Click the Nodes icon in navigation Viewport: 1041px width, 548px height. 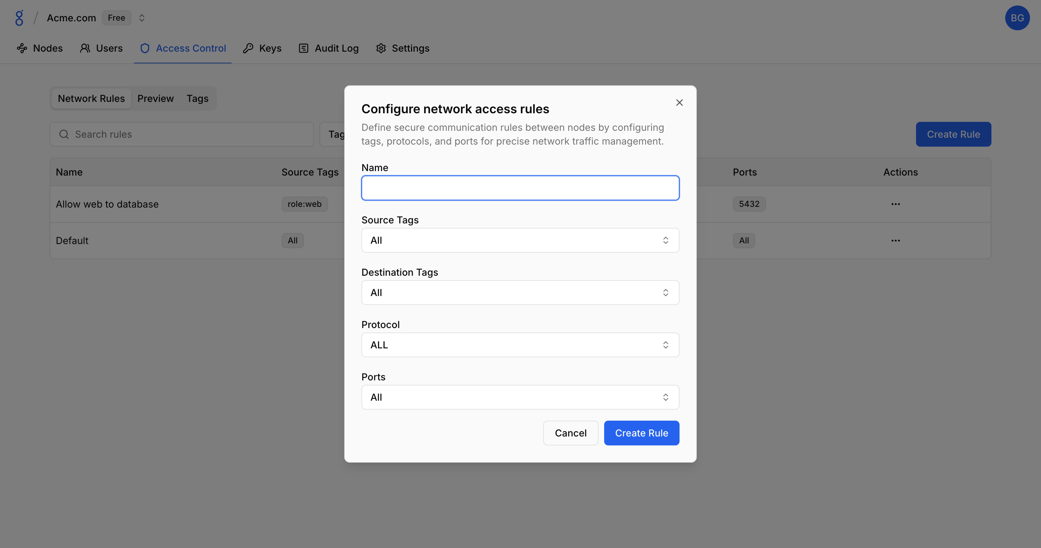pyautogui.click(x=22, y=49)
